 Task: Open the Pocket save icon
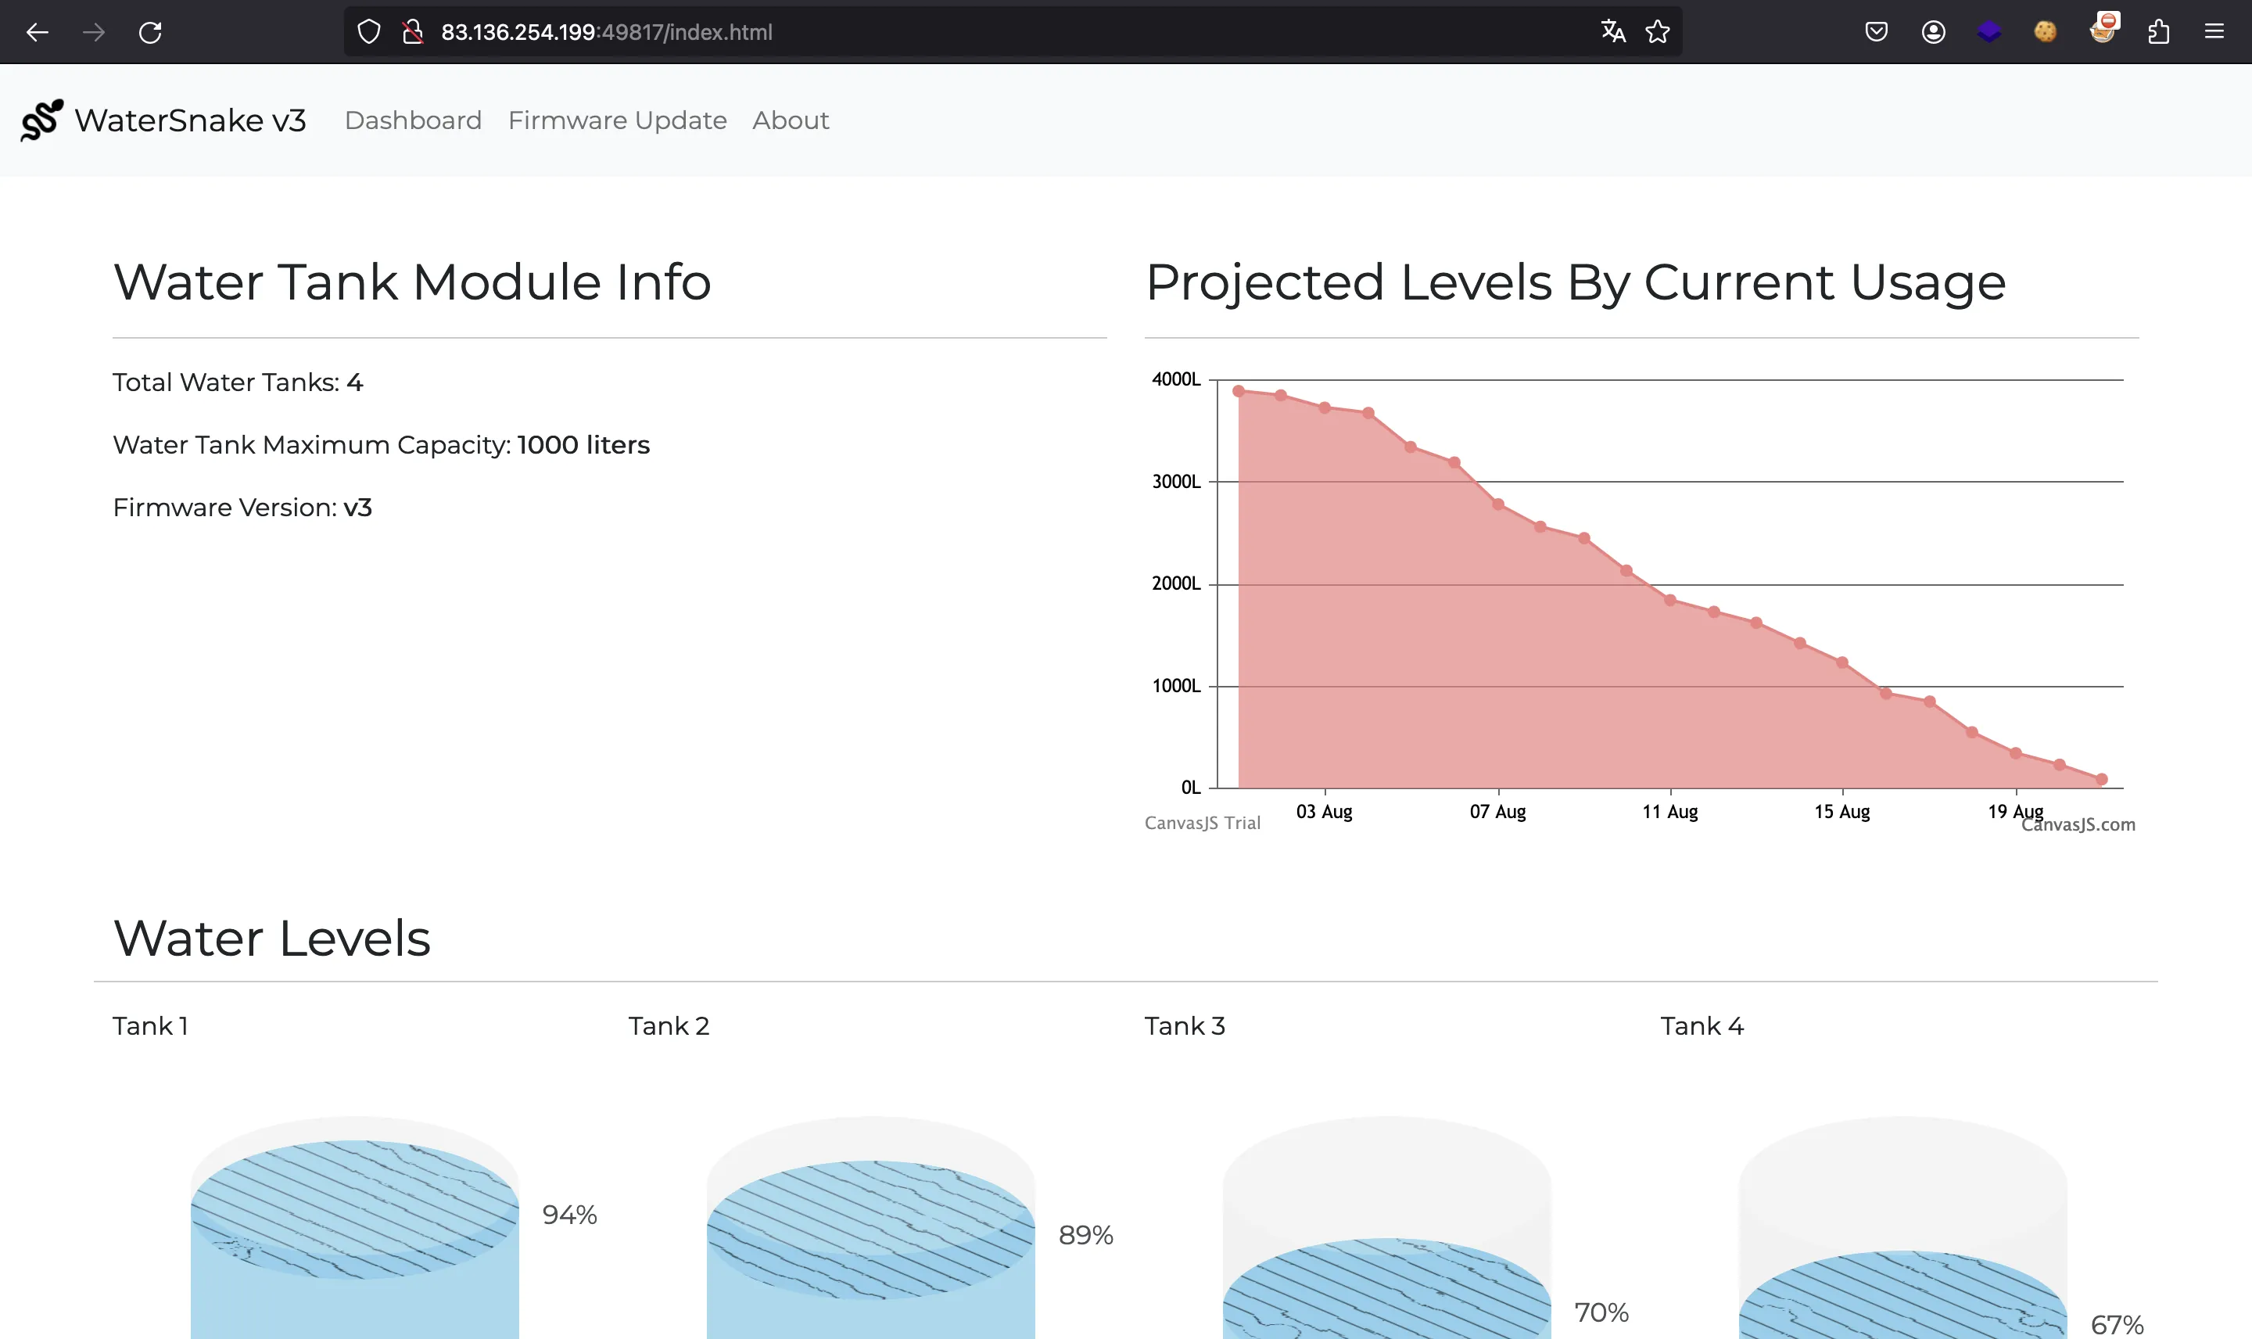tap(1877, 33)
